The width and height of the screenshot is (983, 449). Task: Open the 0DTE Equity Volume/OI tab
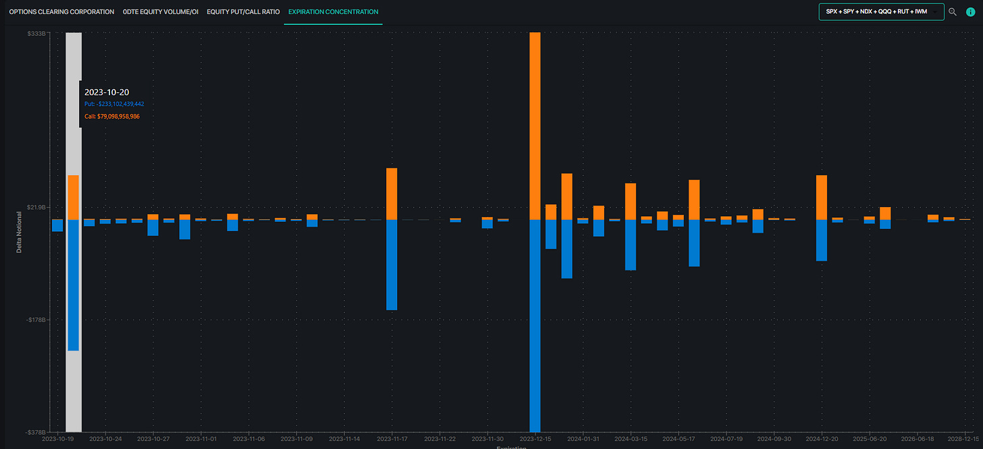tap(161, 12)
